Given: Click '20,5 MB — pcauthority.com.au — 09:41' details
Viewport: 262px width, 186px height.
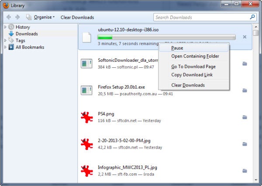Looking at the screenshot, I should (135, 94).
